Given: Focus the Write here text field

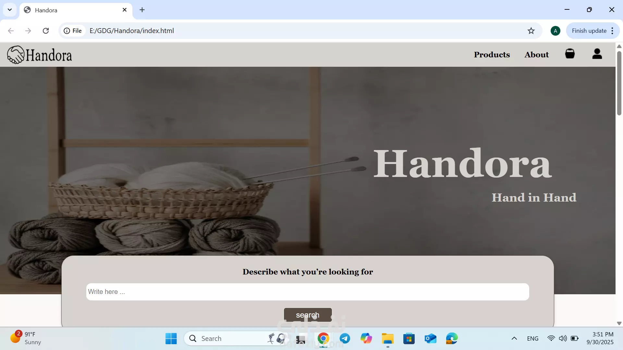Looking at the screenshot, I should 307,292.
